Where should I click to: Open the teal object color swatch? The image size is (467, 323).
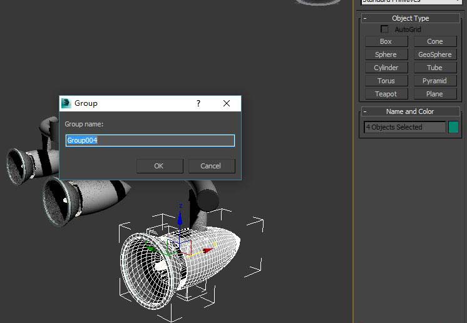pyautogui.click(x=453, y=127)
